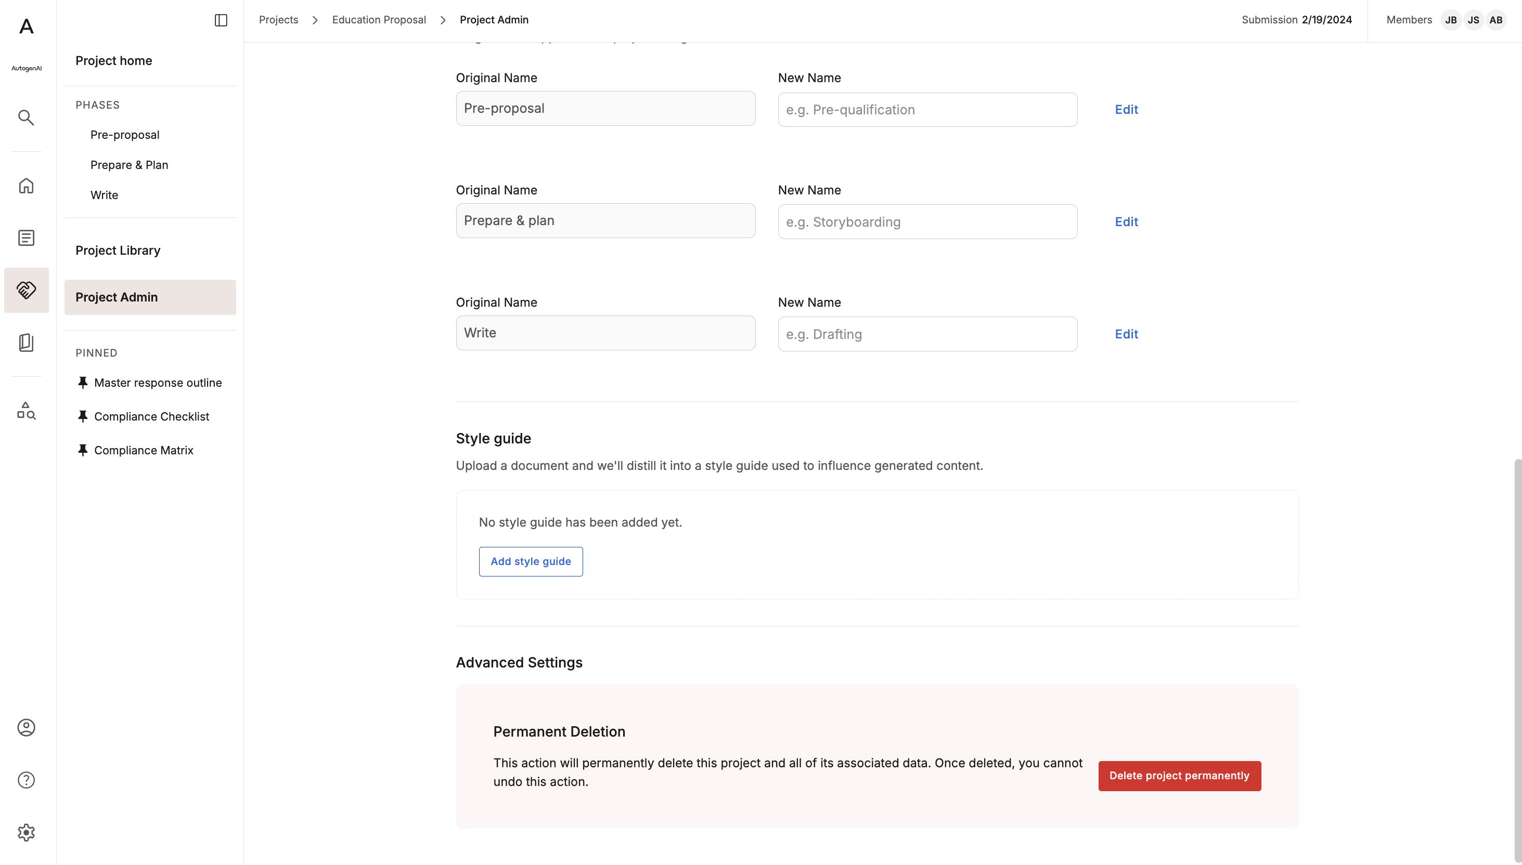Image resolution: width=1522 pixels, height=865 pixels.
Task: Go to Education Proposal breadcrumb
Action: click(379, 20)
